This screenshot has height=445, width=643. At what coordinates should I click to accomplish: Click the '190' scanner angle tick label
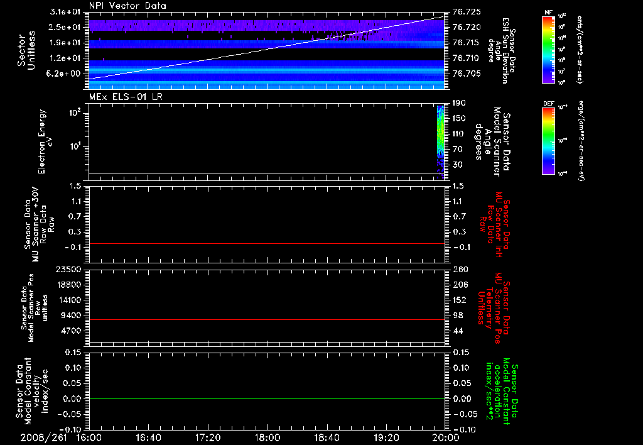[x=459, y=103]
